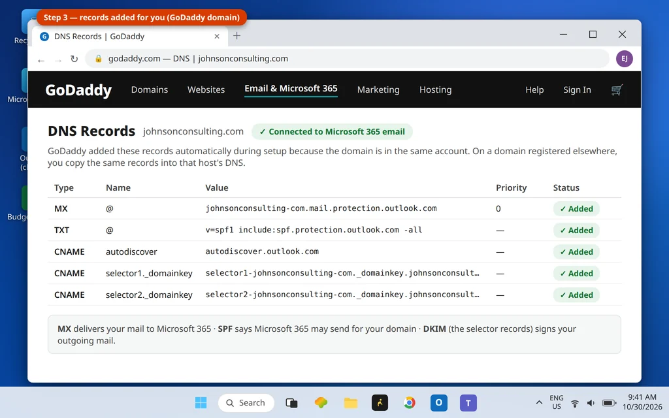Click the GoDaddy logo

[x=78, y=90]
